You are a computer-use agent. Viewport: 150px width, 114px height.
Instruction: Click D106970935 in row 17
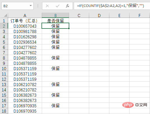(x=25, y=106)
